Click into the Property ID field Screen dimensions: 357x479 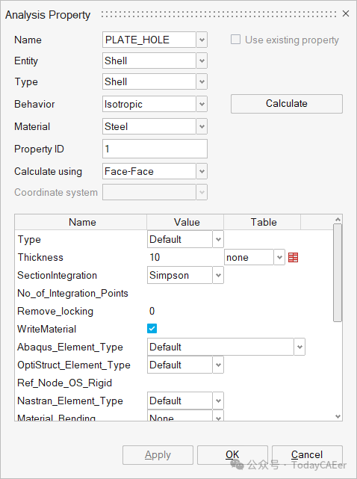pos(155,149)
